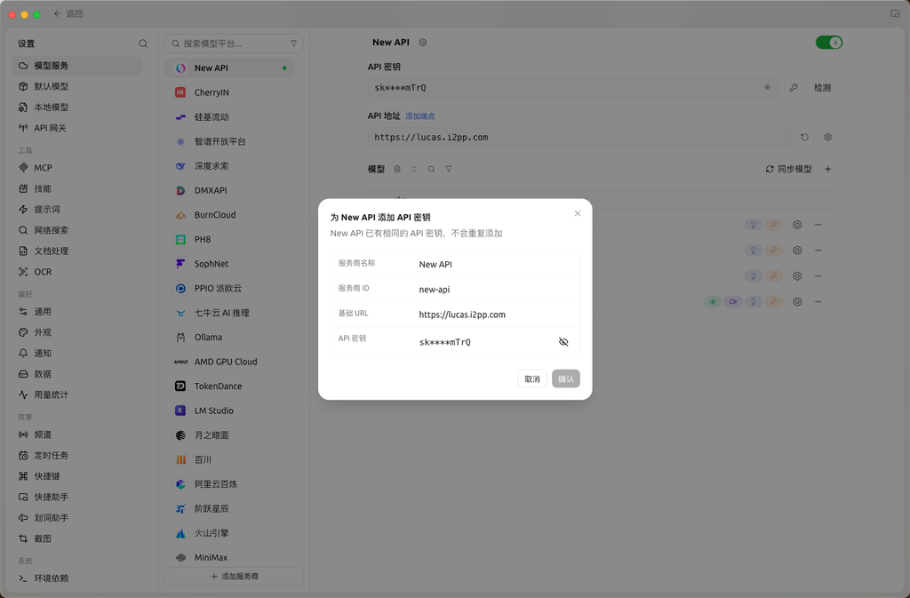
Task: Open MCP settings in the sidebar
Action: [77, 168]
